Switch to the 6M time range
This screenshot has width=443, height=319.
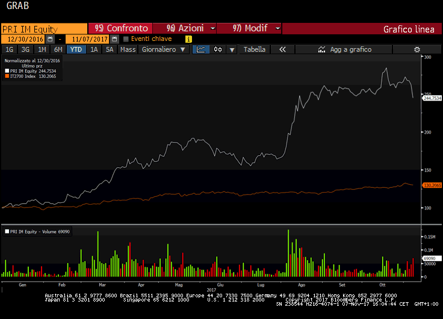(x=58, y=49)
